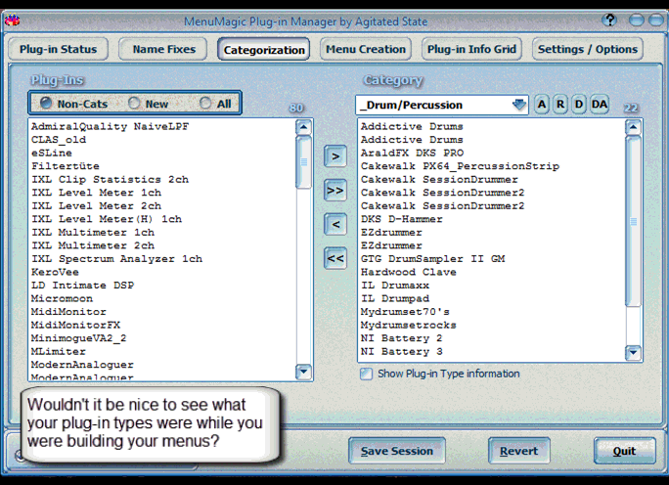Select Mydrumsetrocks in category list

pos(408,325)
